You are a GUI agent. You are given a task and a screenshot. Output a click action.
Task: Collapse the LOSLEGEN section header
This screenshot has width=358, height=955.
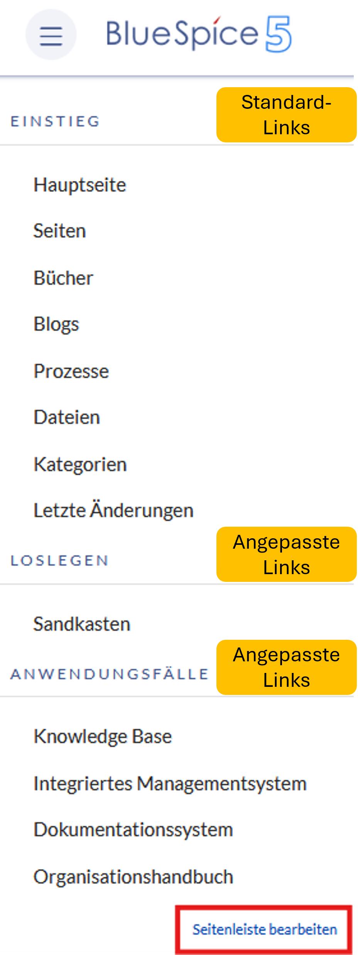pos(59,561)
